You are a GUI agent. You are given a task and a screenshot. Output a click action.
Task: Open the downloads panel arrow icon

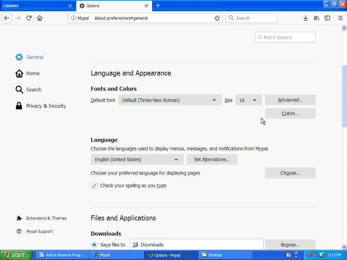[306, 18]
